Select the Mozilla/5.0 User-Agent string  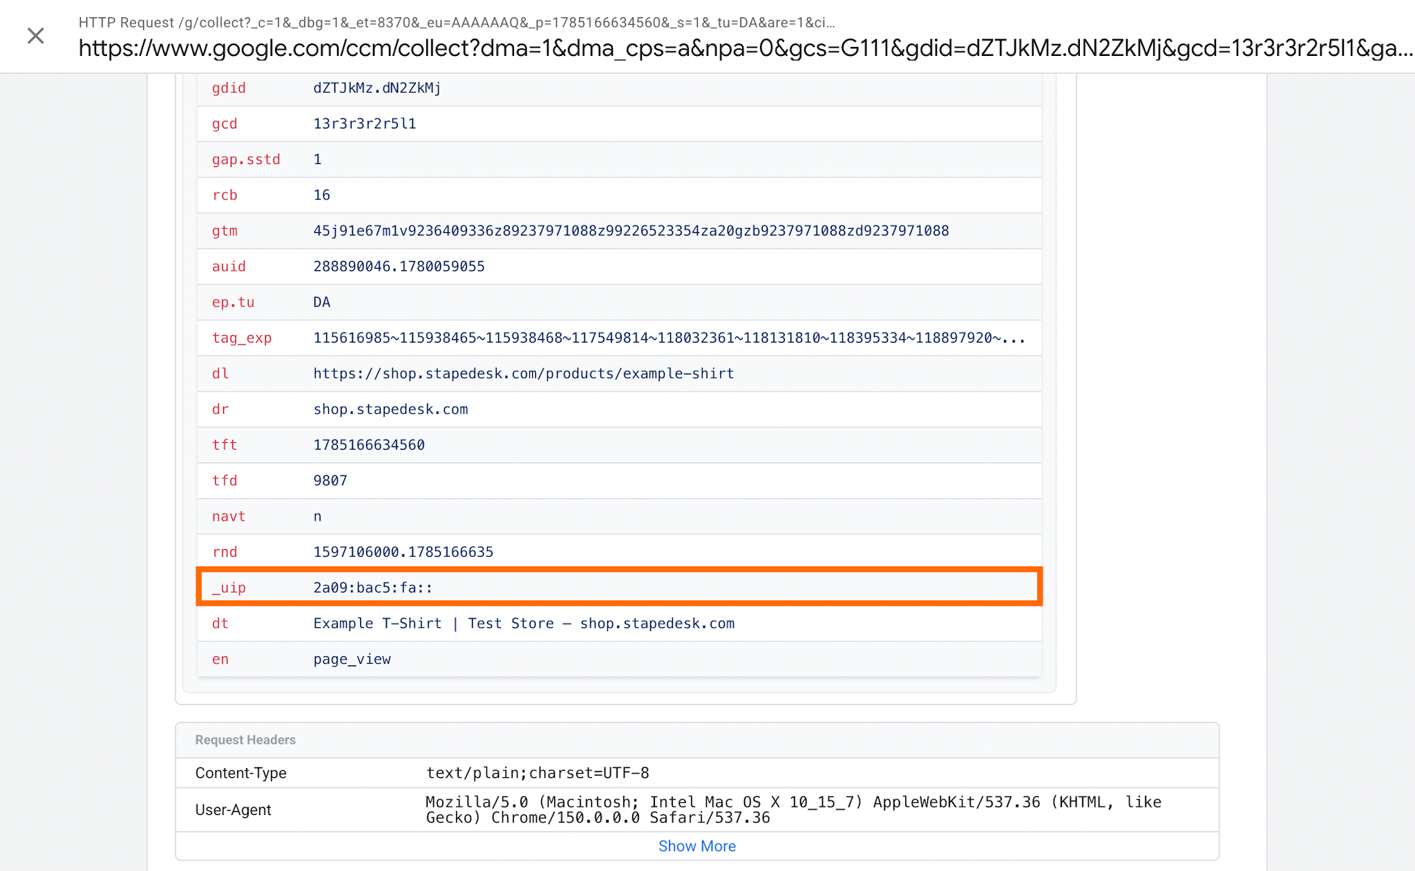pos(793,810)
